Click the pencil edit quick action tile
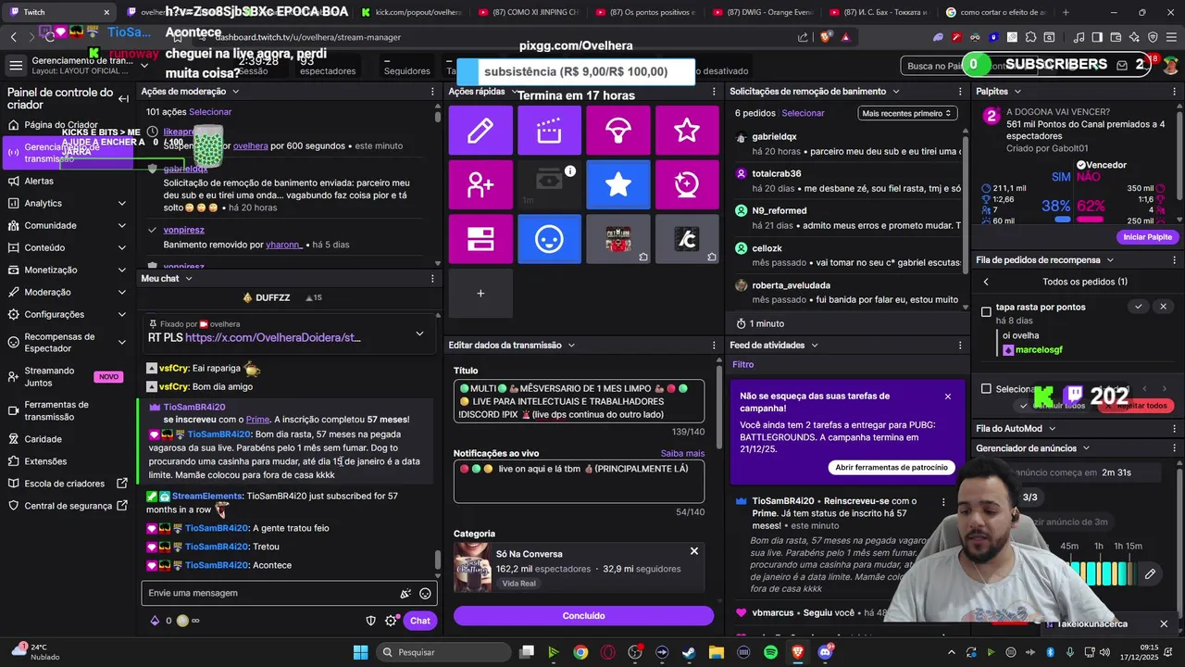 click(480, 131)
